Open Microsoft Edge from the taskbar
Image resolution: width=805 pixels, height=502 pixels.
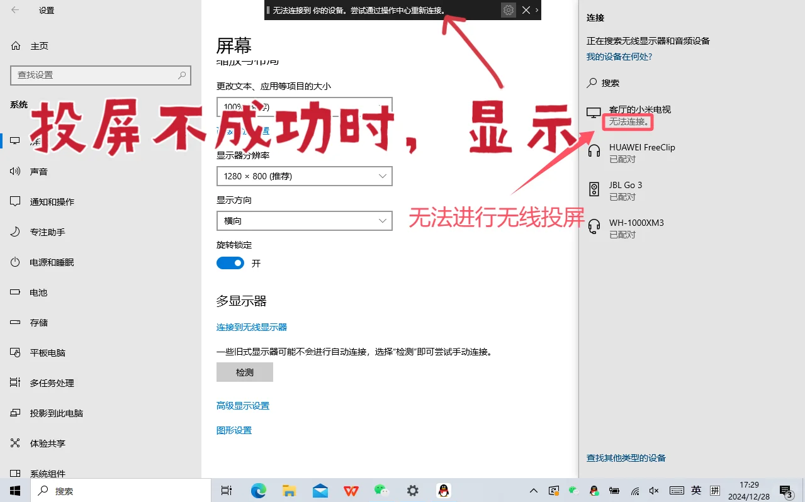(x=259, y=491)
